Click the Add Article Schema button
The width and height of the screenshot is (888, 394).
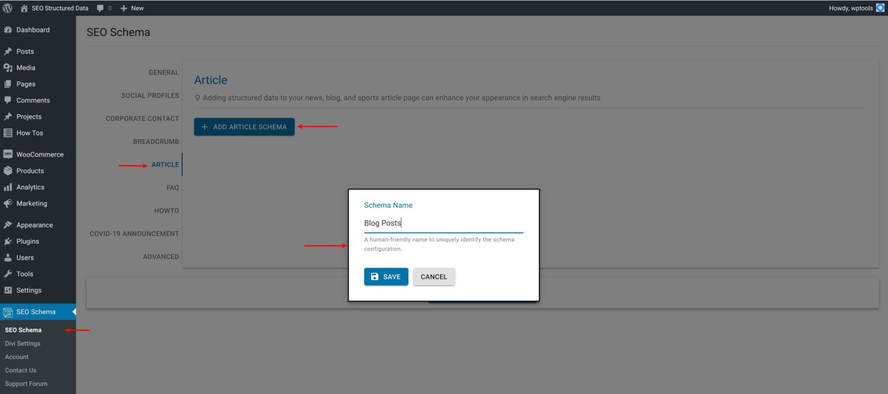tap(244, 127)
